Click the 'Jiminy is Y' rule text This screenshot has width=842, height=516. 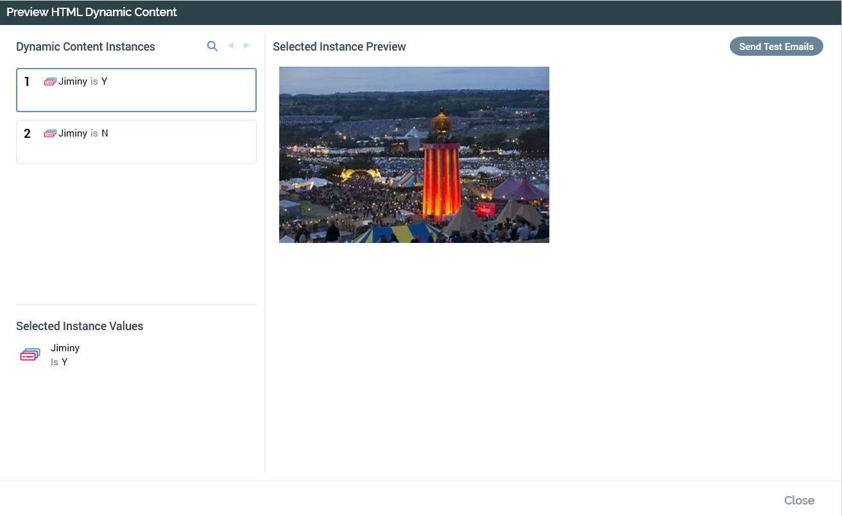click(83, 82)
